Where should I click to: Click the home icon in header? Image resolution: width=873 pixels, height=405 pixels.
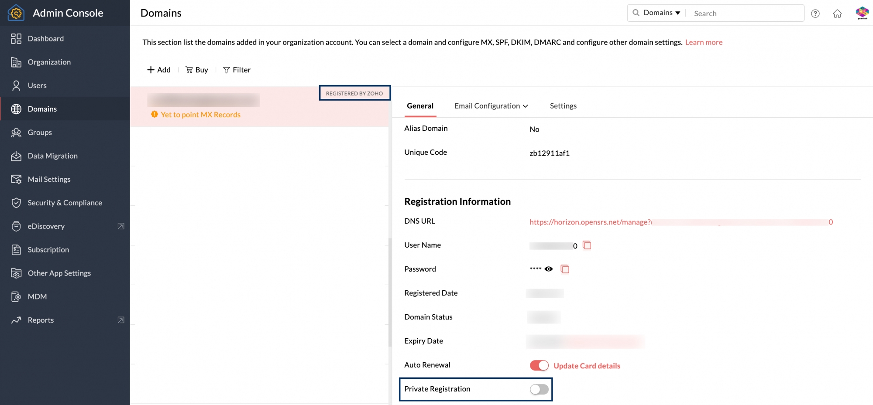(x=837, y=14)
